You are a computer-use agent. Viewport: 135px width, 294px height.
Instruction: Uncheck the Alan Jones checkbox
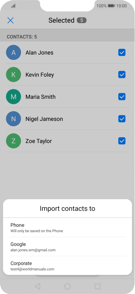[x=122, y=53]
